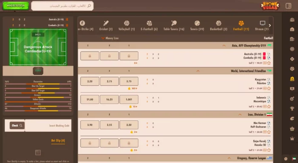
Task: Click the live pitch tracker showing Dangerous Attack
Action: point(38,47)
